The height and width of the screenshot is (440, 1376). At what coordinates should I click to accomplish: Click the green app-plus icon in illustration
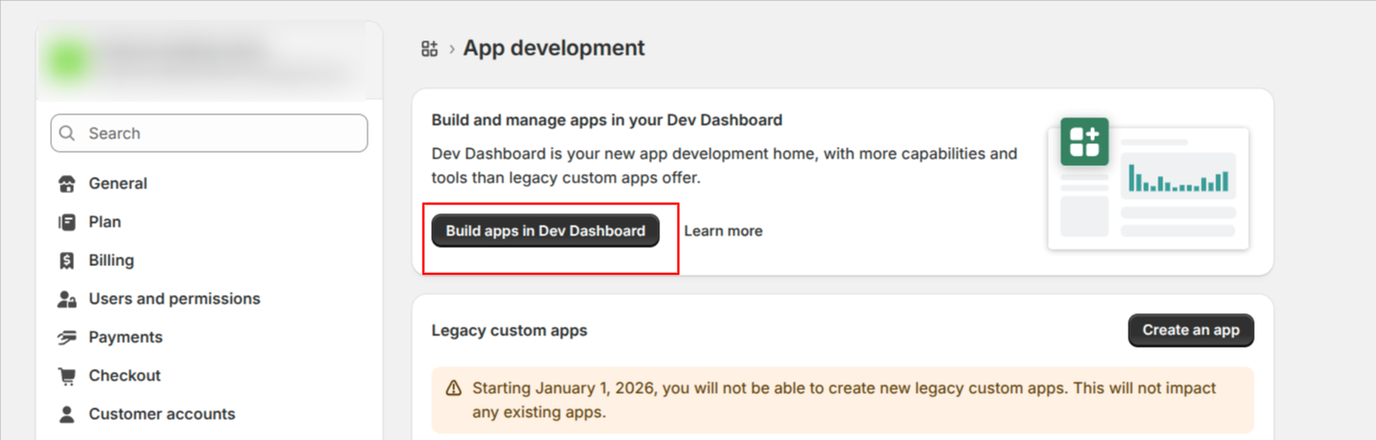click(x=1084, y=141)
